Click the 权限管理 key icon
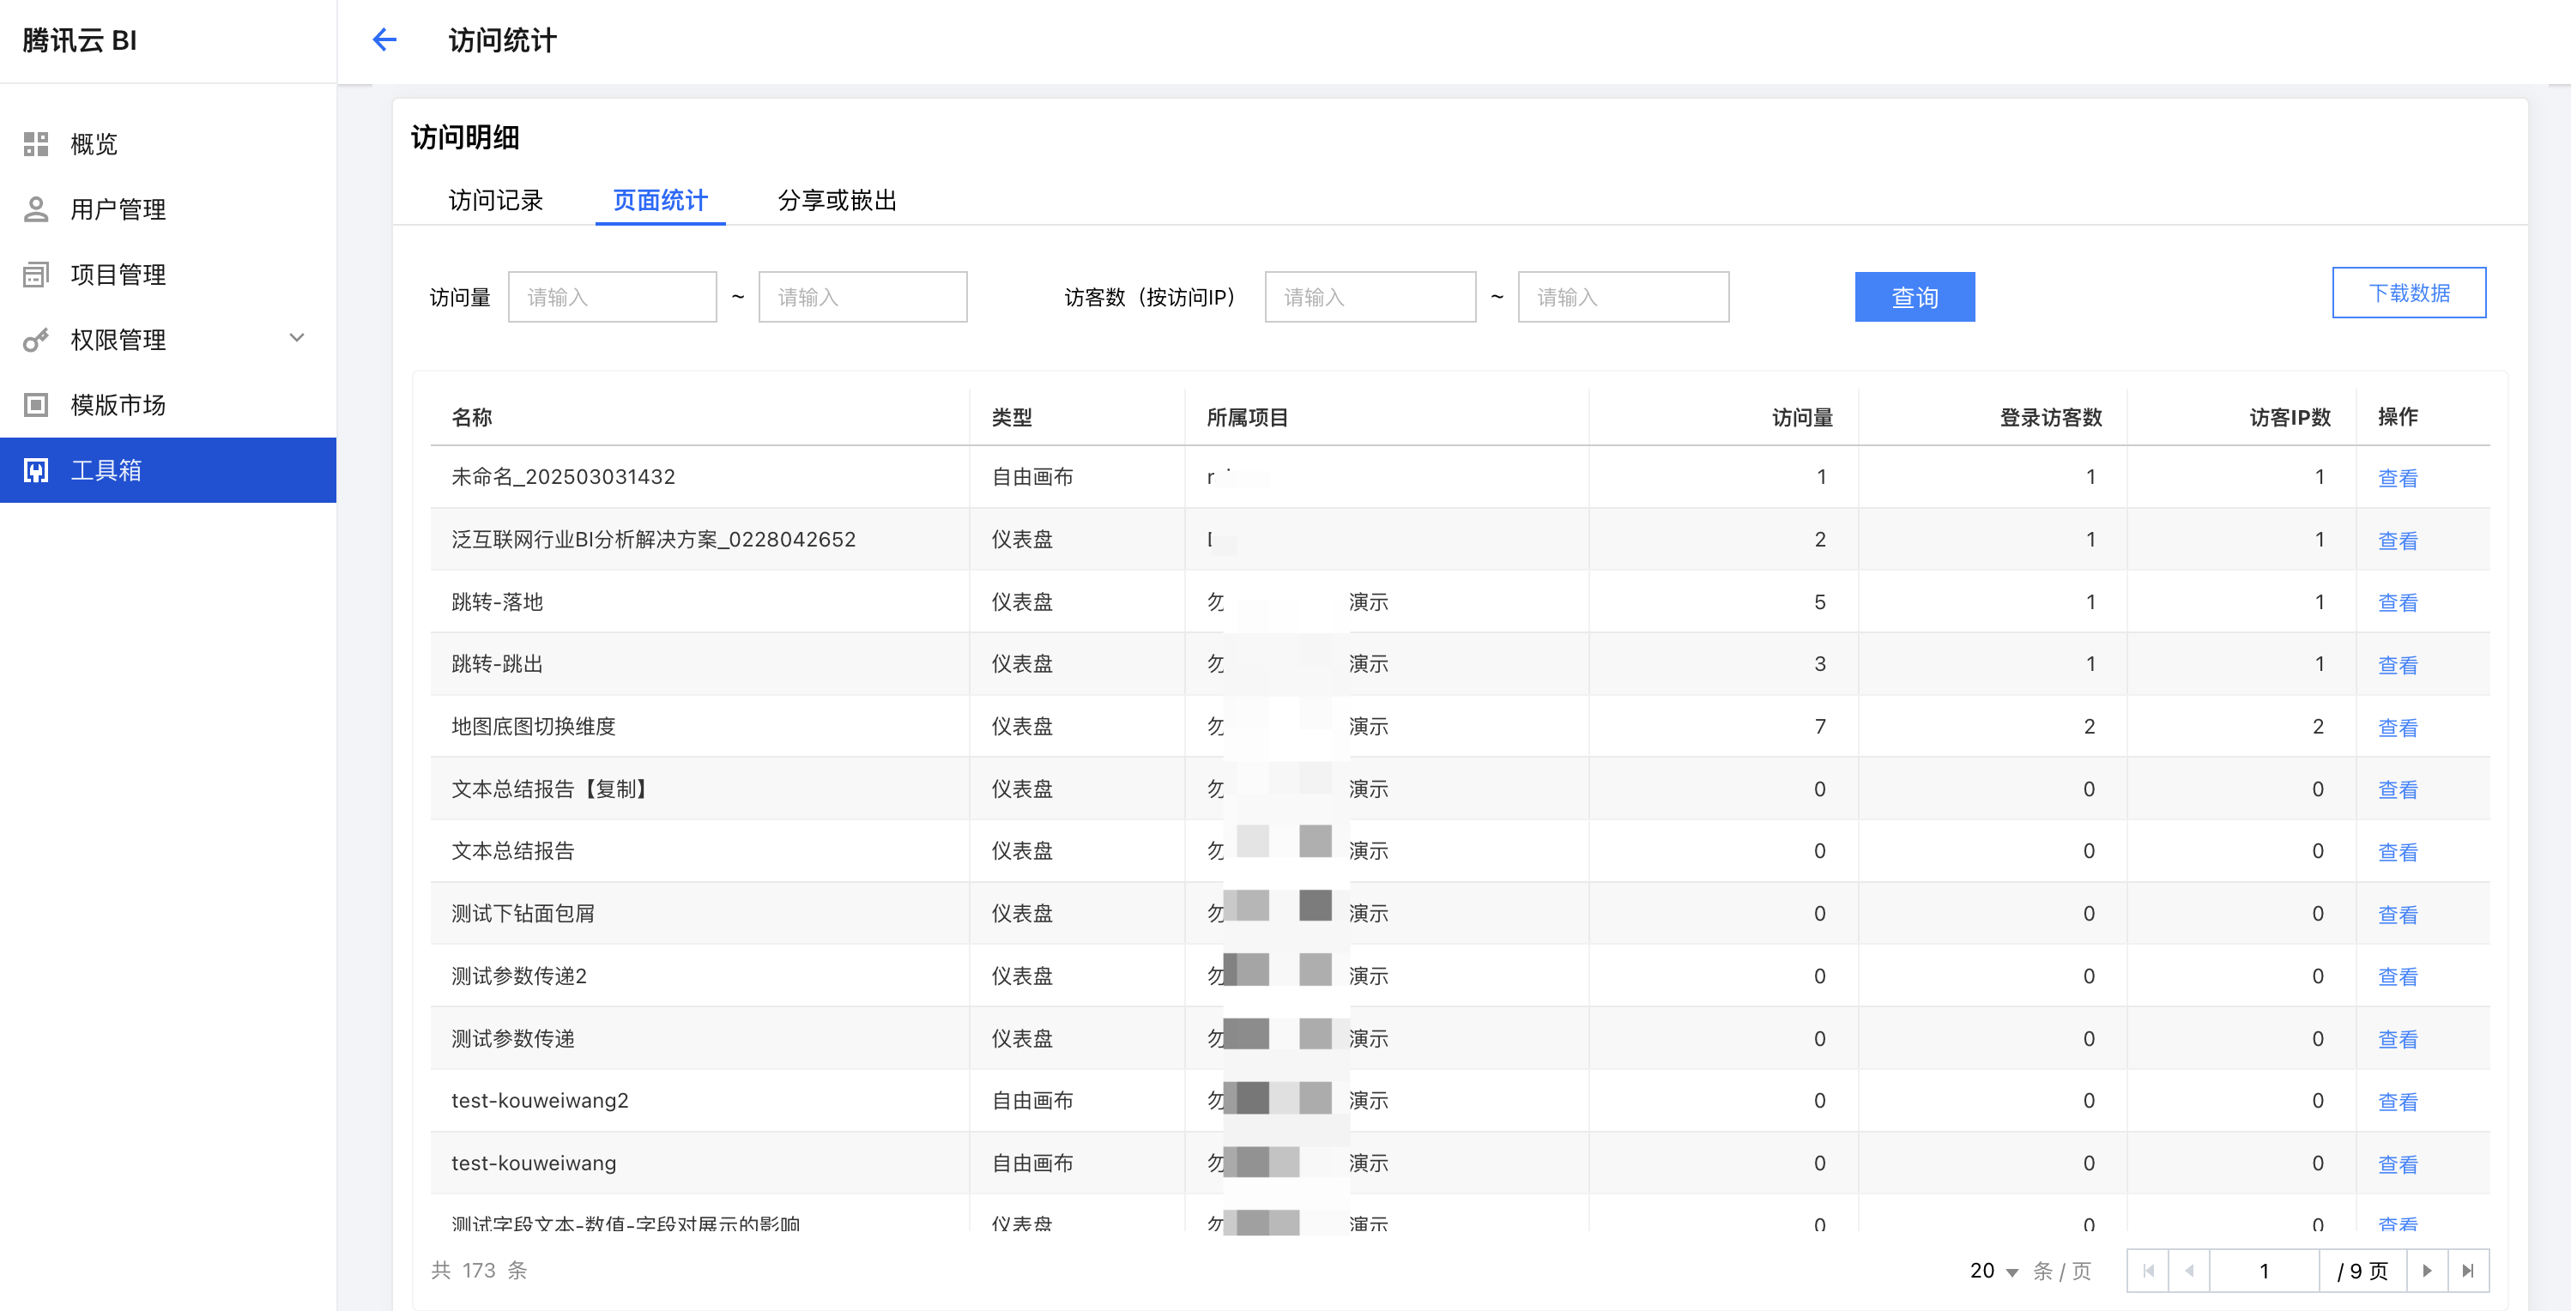This screenshot has width=2571, height=1311. (x=36, y=341)
